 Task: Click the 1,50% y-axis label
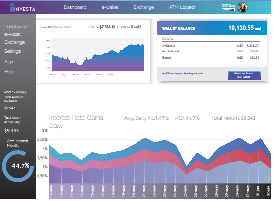[42, 158]
